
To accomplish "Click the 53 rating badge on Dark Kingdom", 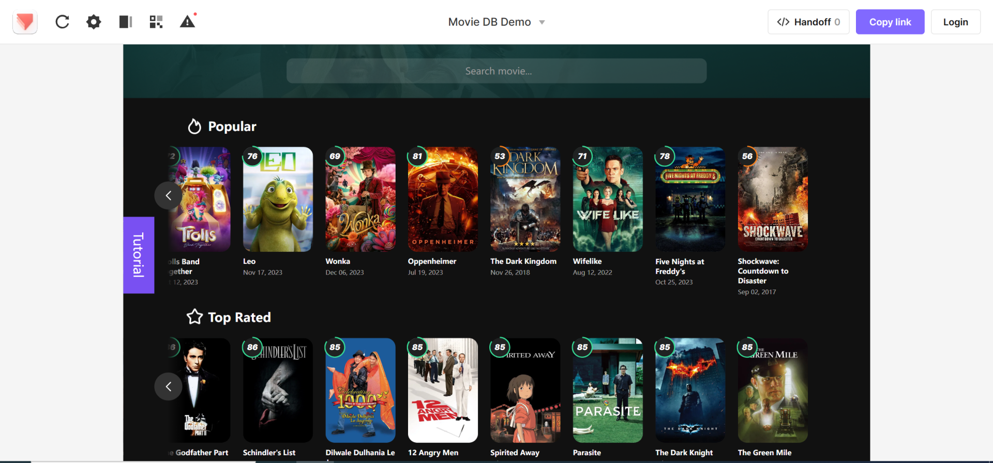I will [500, 156].
